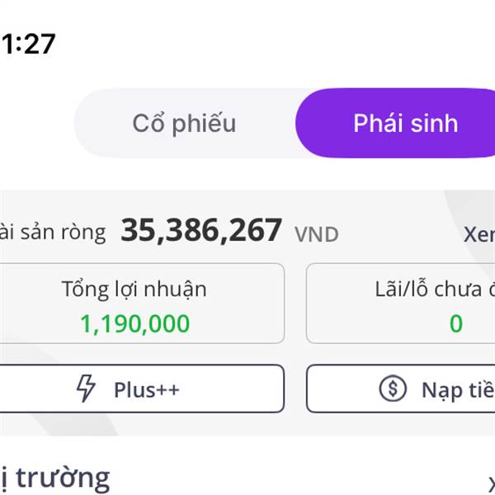Tap the net asset value 35,386,267

(201, 230)
